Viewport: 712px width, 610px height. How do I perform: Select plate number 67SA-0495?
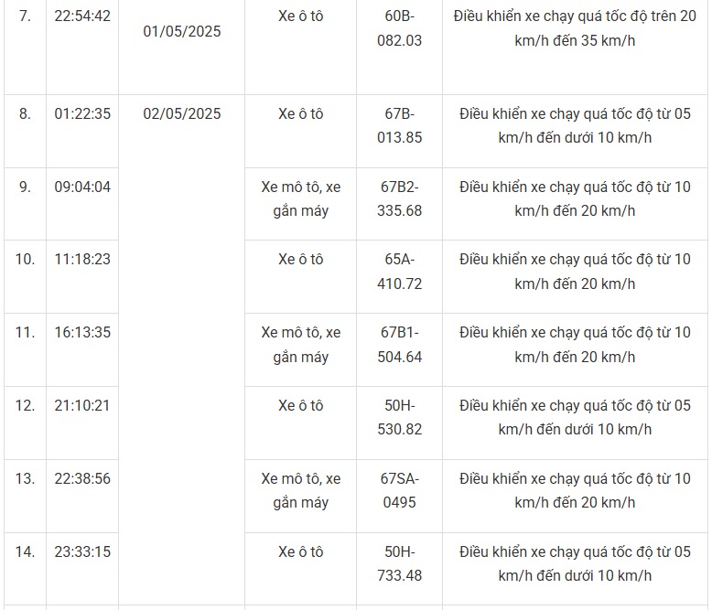[399, 490]
